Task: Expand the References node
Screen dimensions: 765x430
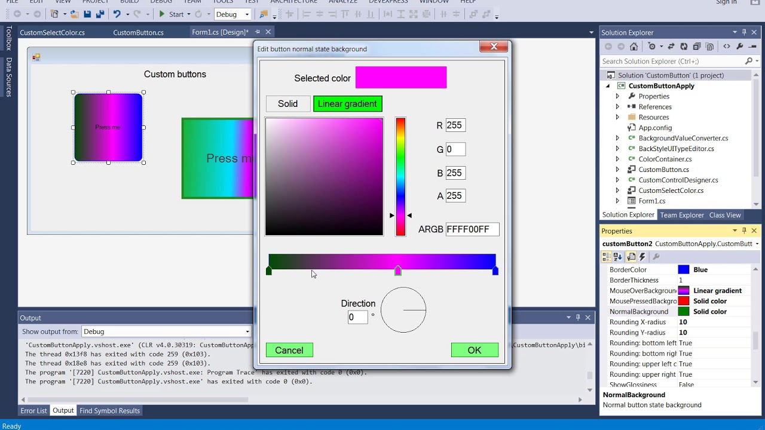Action: [x=617, y=107]
